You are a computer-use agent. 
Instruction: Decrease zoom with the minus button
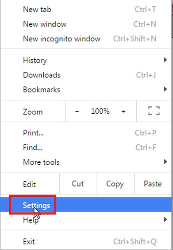pos(77,111)
